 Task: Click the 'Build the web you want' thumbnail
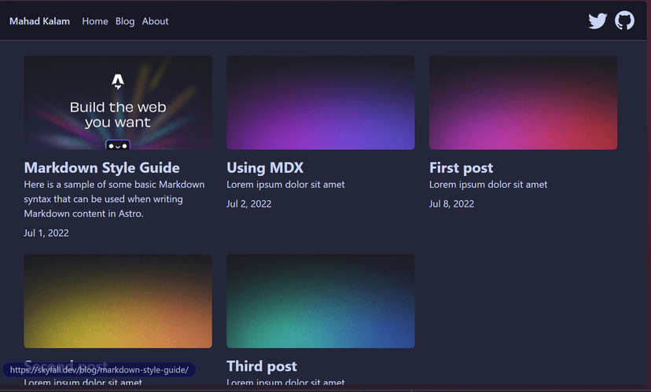pyautogui.click(x=118, y=102)
